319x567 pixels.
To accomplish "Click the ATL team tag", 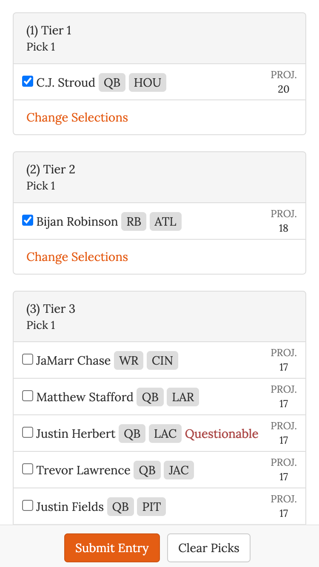I will 165,222.
